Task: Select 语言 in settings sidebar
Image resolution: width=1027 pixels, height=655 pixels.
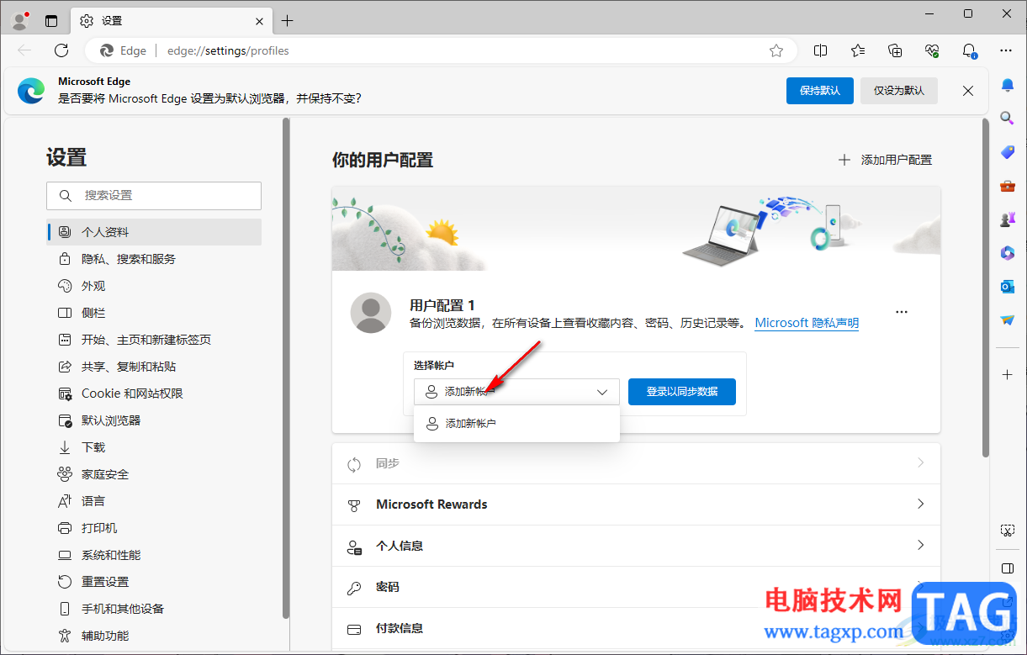Action: (154, 501)
